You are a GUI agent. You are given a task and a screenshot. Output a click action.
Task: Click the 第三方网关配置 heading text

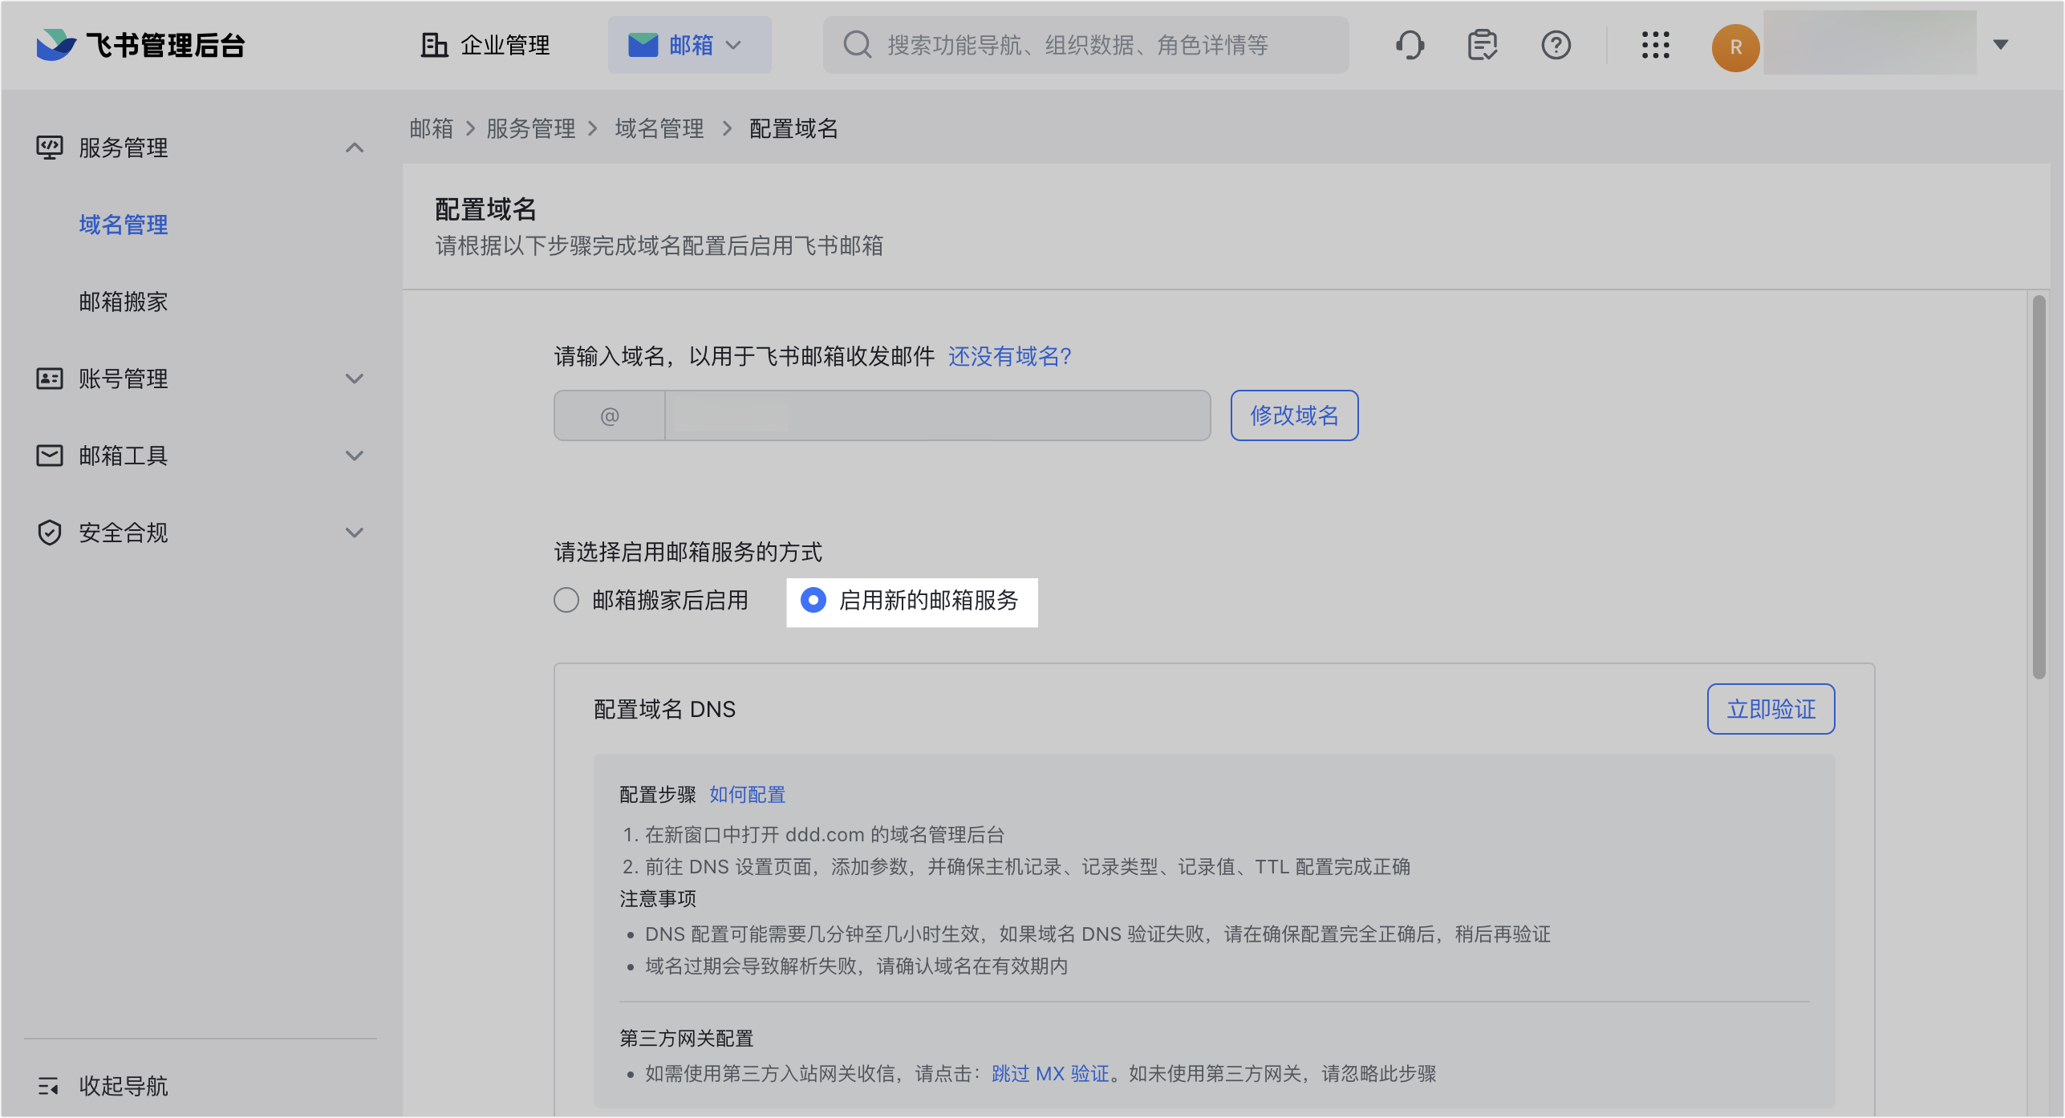tap(687, 1039)
